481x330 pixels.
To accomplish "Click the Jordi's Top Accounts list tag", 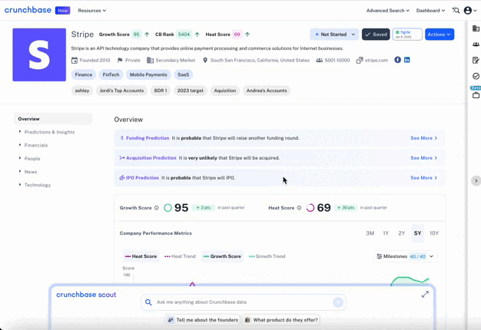I will click(121, 91).
